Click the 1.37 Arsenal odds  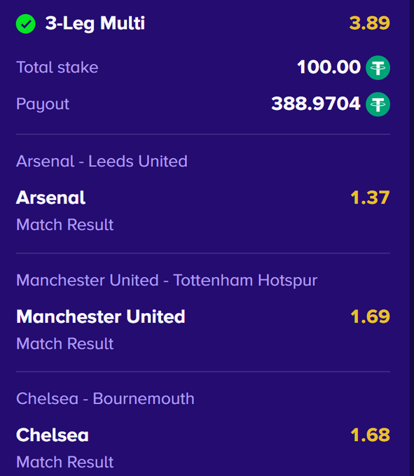370,198
